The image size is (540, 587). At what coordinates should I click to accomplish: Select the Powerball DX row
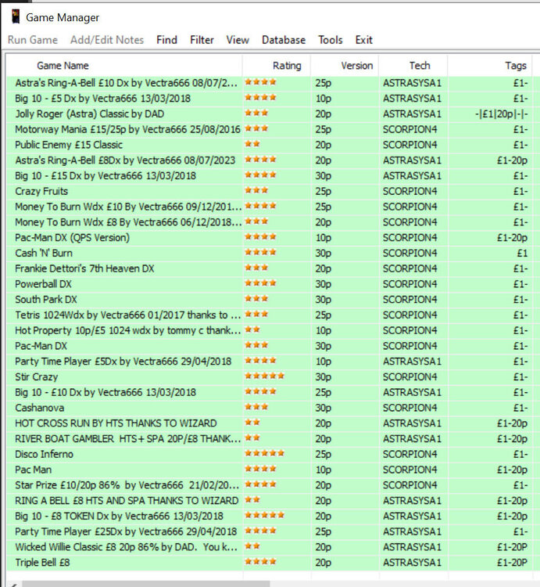pyautogui.click(x=273, y=284)
